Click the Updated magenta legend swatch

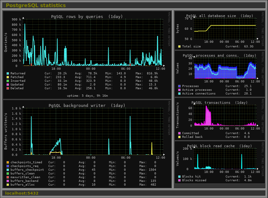click(x=8, y=85)
